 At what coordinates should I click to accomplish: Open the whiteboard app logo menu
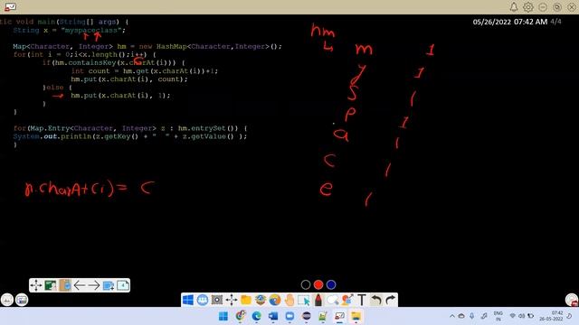coord(10,6)
